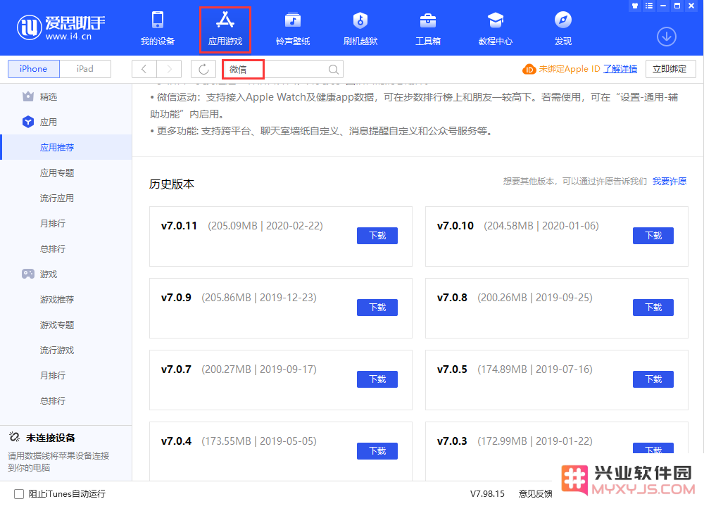Open the list menu icon in title bar
Viewport: 704px width, 506px height.
649,6
